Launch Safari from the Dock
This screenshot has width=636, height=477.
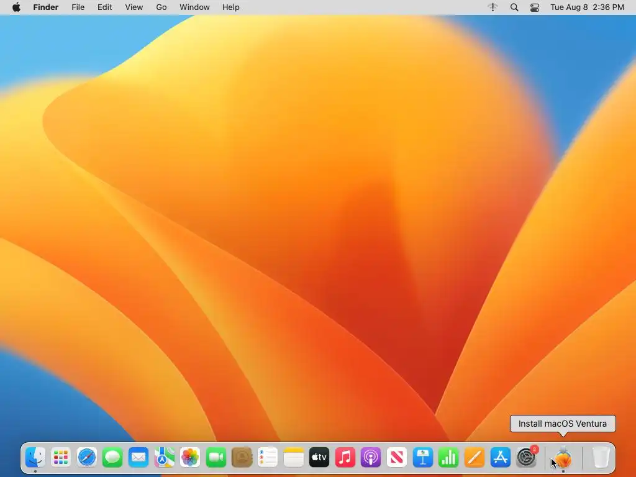[87, 458]
